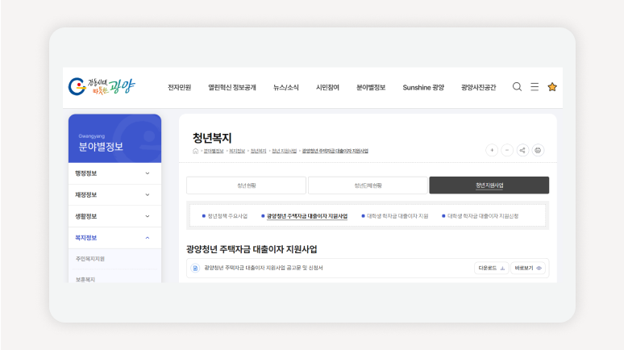Viewport: 624px width, 350px height.
Task: Open 대학생 학자금 대출이자 지원신청 sub-link
Action: tap(483, 216)
